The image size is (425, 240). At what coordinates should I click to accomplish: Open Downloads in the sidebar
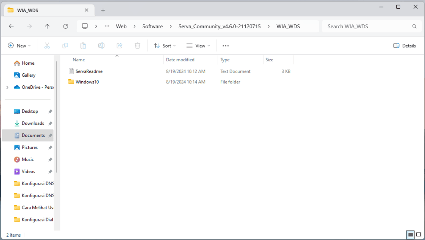(33, 124)
